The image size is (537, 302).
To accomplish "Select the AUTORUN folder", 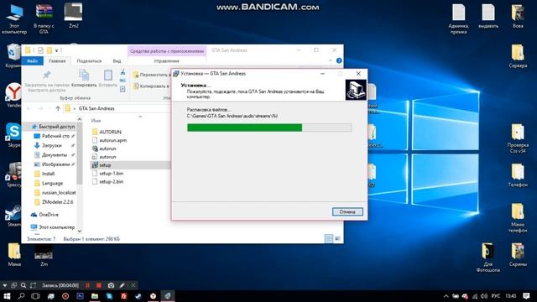I will pyautogui.click(x=107, y=132).
